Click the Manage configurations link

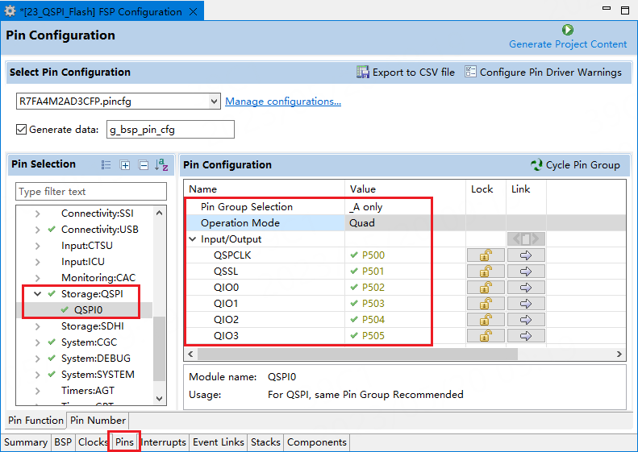tap(282, 102)
